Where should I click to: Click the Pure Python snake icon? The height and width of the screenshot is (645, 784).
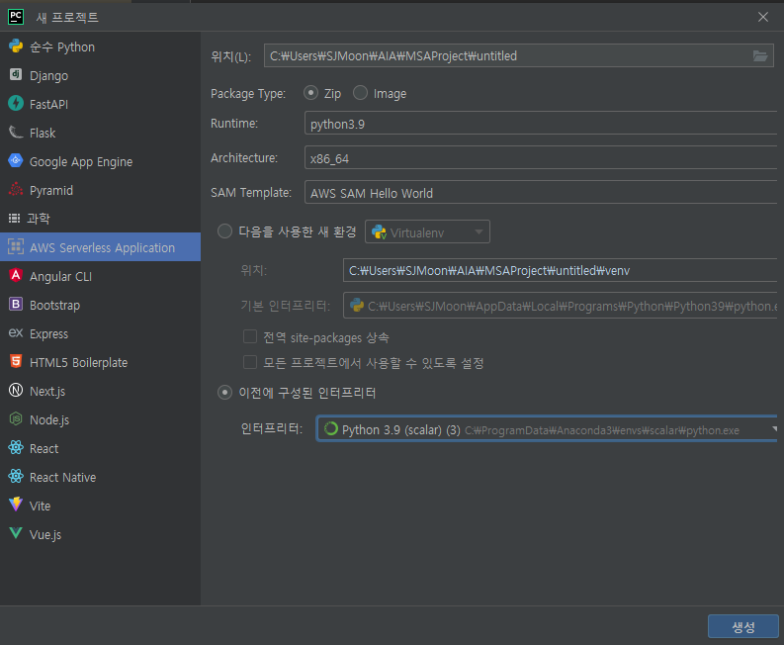tap(16, 46)
